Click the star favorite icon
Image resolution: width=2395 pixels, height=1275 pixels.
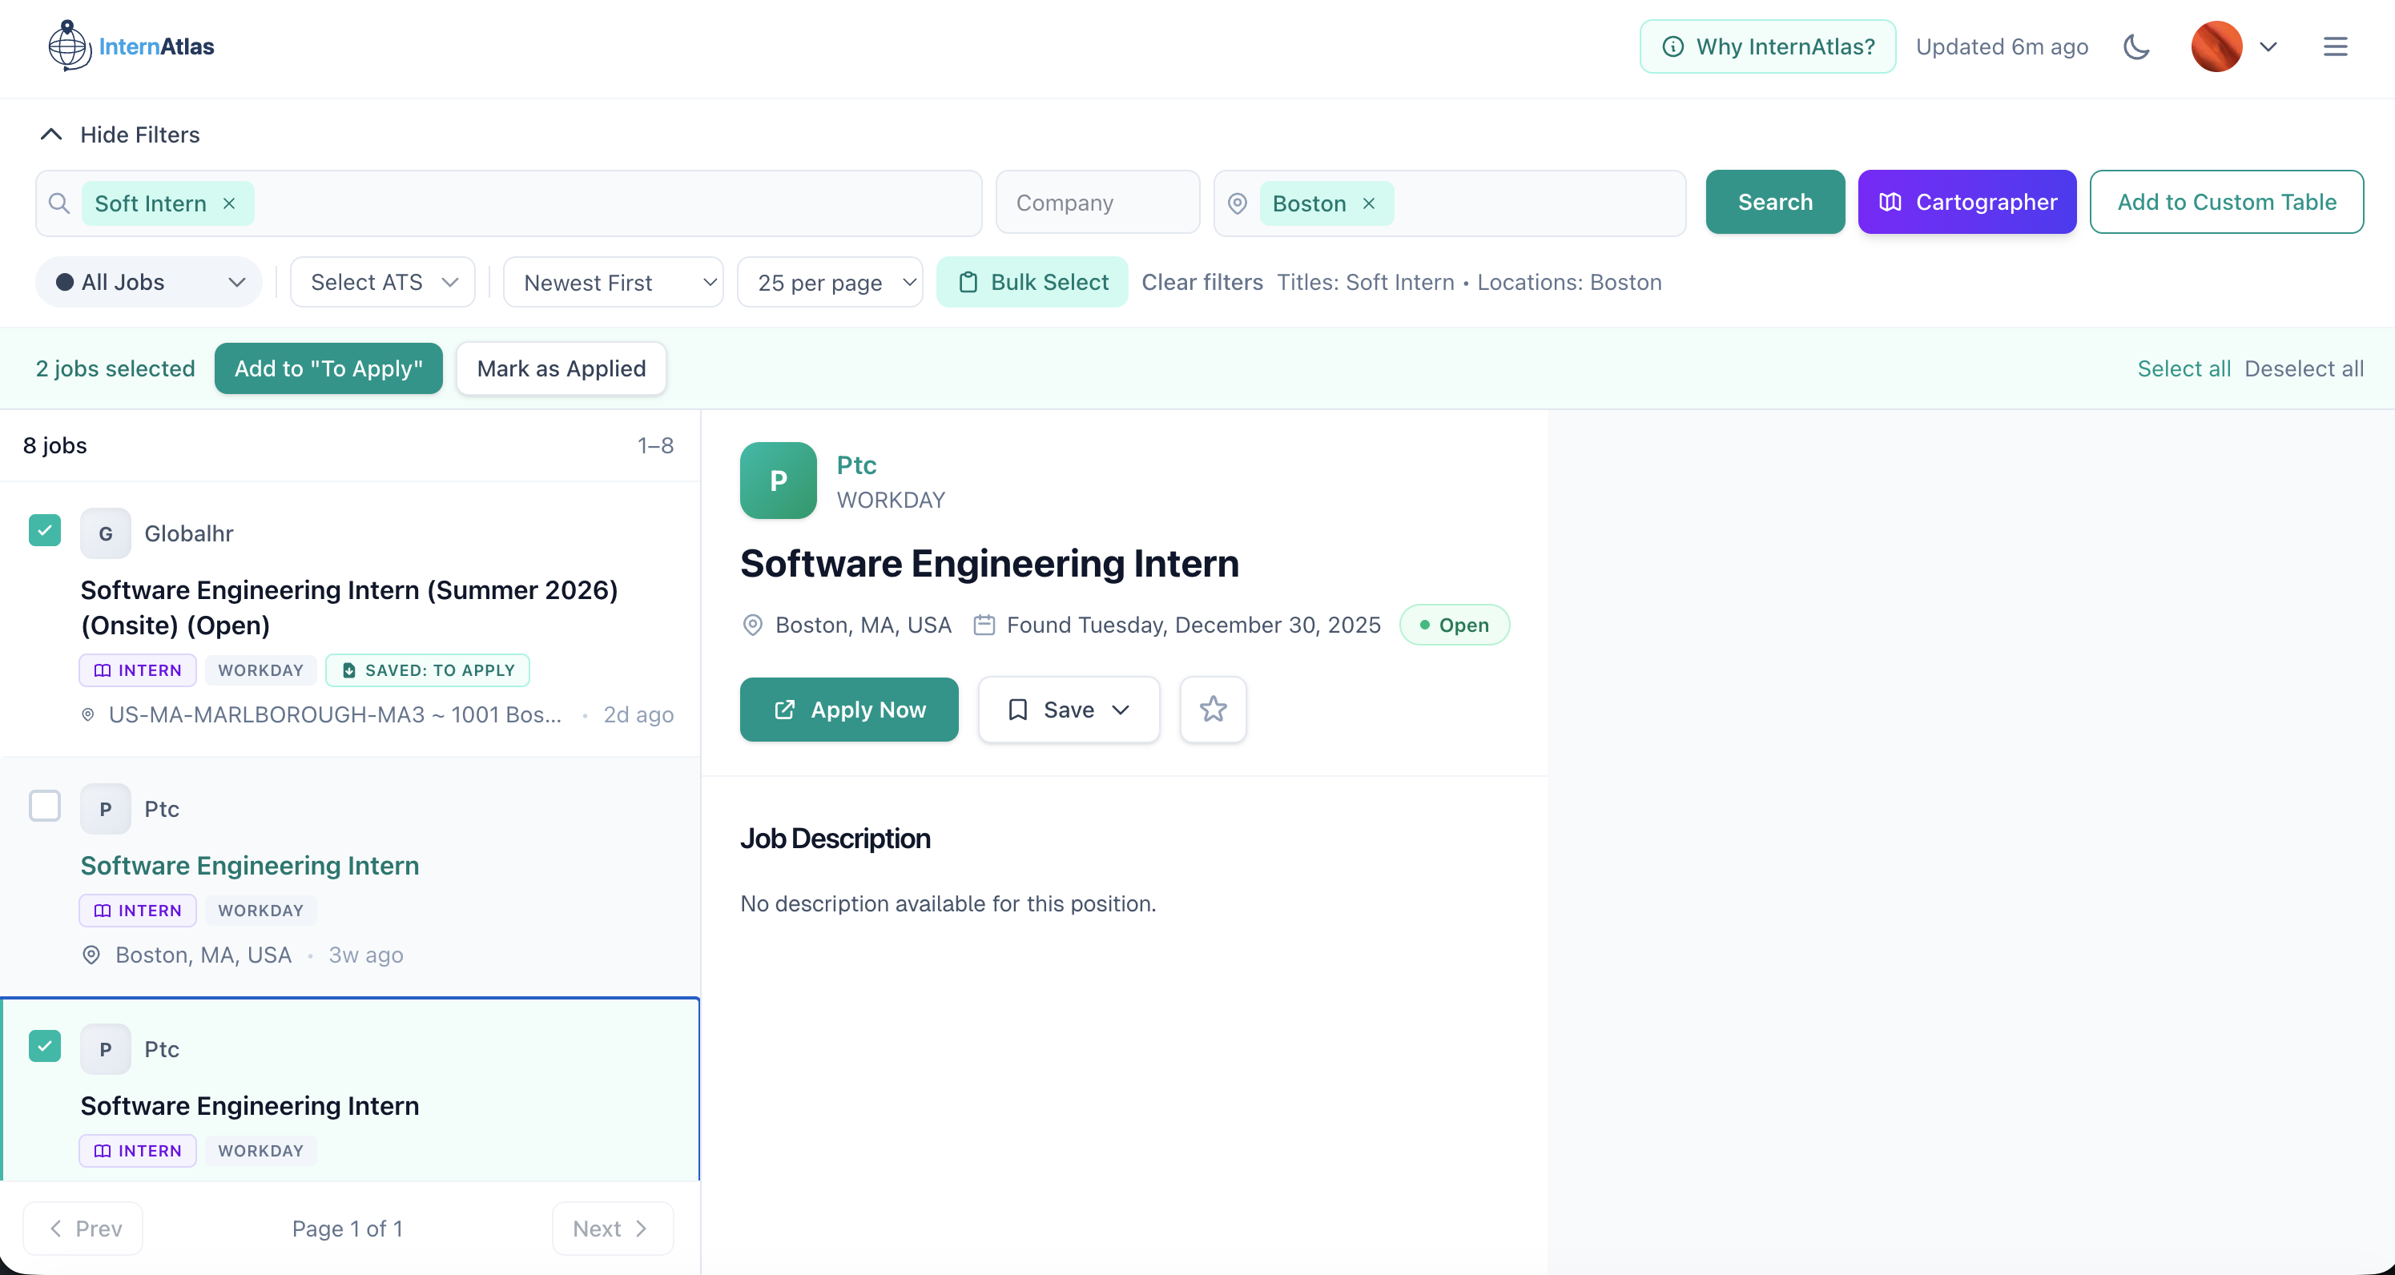(1213, 709)
